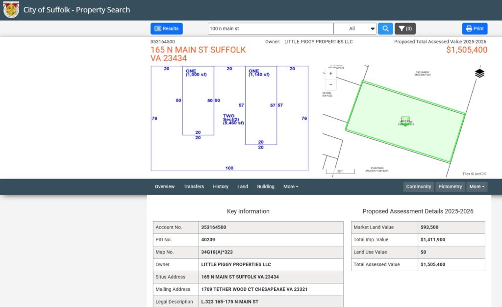
Task: Open Pictometry view
Action: (450, 187)
